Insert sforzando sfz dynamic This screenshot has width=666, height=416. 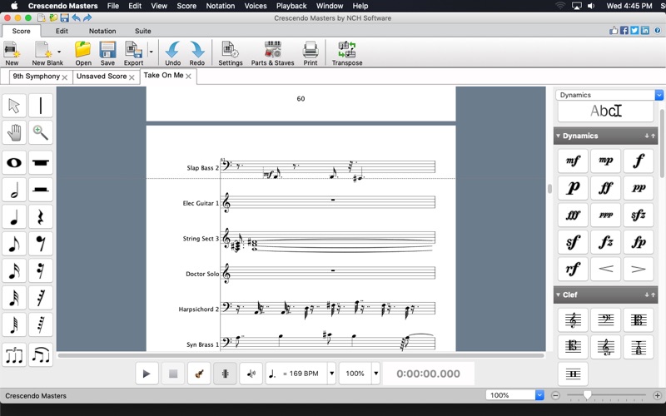pos(639,215)
